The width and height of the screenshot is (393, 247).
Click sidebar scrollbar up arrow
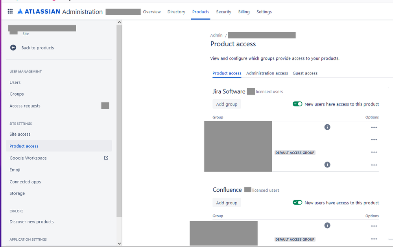coord(119,22)
